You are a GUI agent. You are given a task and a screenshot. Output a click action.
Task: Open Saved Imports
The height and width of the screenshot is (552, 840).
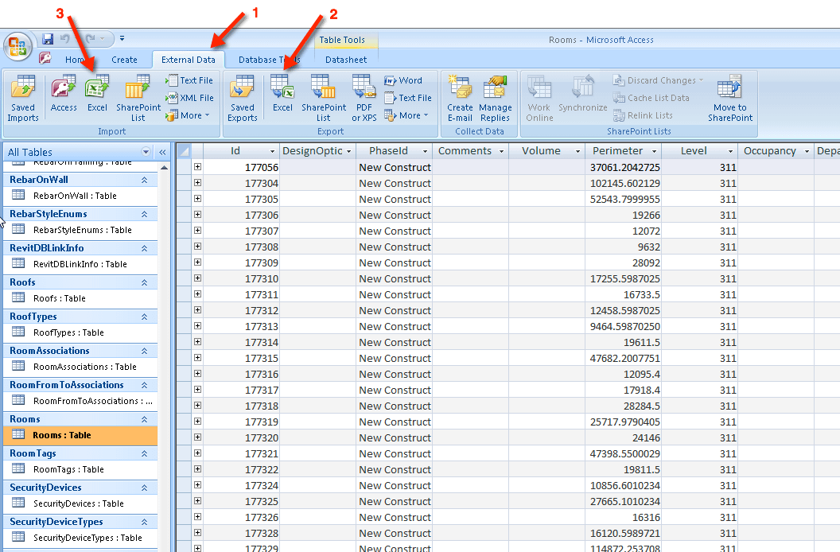click(23, 98)
